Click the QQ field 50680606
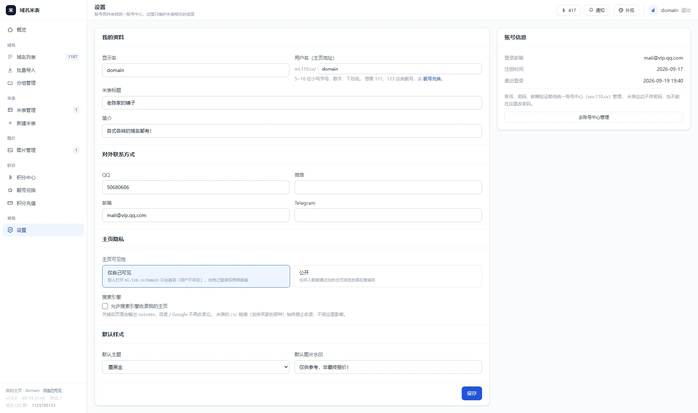 tap(196, 187)
